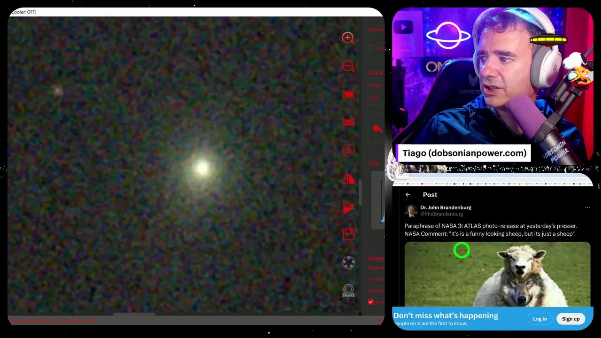Click the post text about NASA 3I ATLAS
Viewport: 601px width, 338px height.
491,230
